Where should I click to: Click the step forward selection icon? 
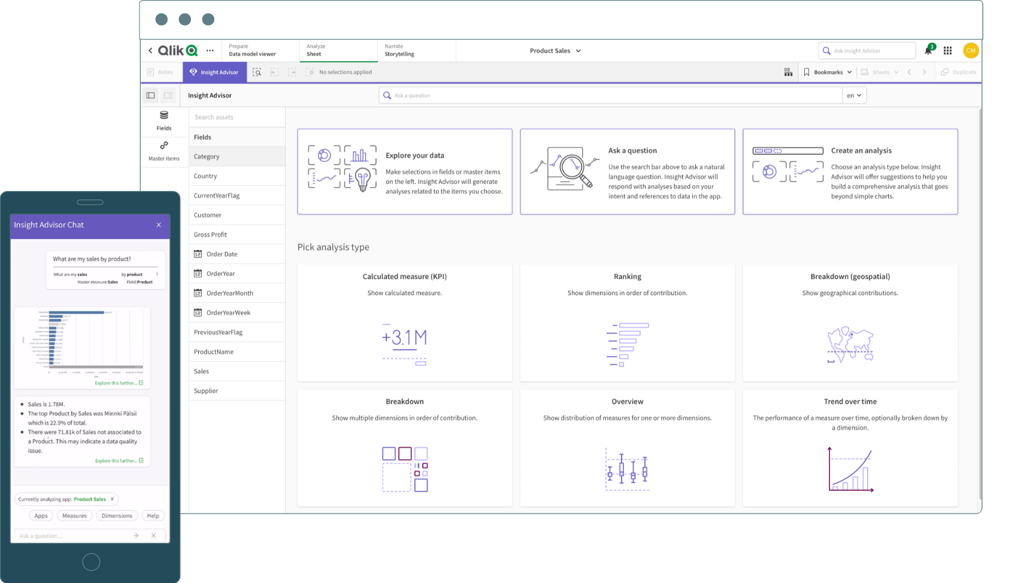click(x=292, y=72)
